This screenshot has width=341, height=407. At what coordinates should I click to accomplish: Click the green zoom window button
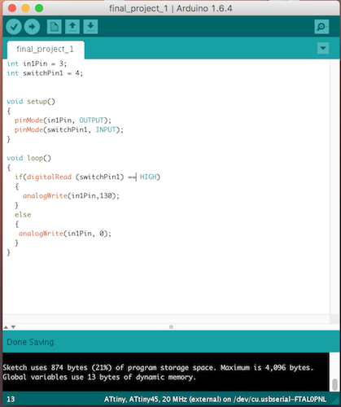click(39, 8)
